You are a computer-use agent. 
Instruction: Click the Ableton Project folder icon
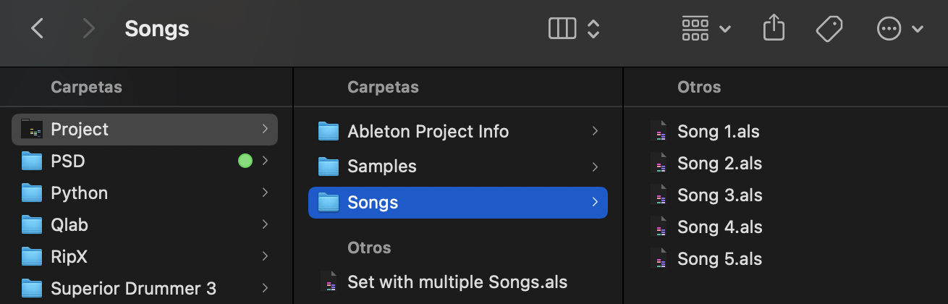coord(32,130)
